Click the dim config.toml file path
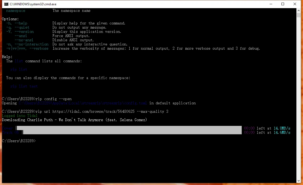The image size is (303, 185). [83, 103]
